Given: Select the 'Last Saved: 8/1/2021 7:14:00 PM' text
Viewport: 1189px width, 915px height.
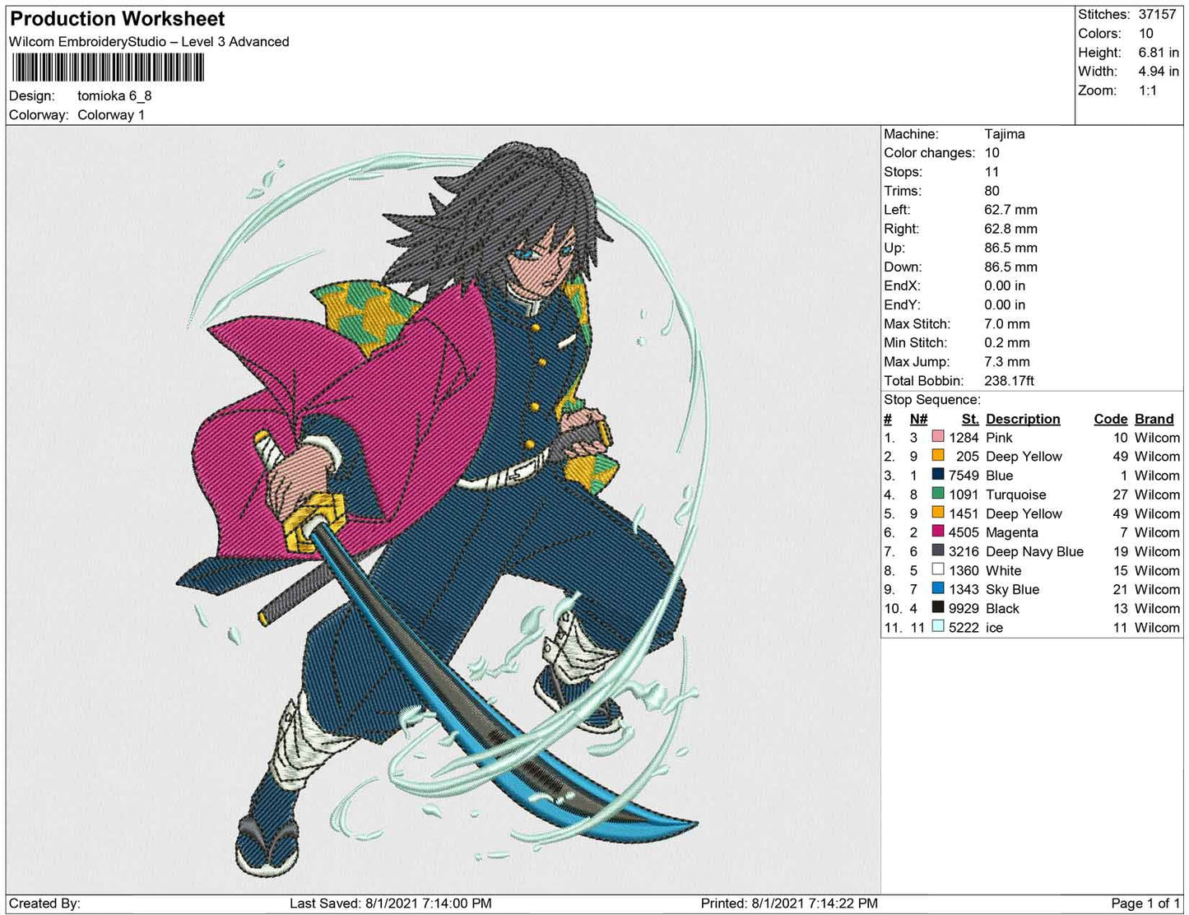Looking at the screenshot, I should tap(391, 903).
